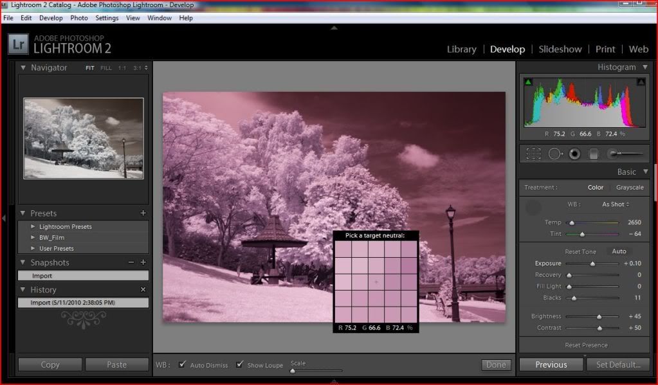This screenshot has height=385, width=658.
Task: Switch Treatment to Grayscale
Action: click(630, 188)
